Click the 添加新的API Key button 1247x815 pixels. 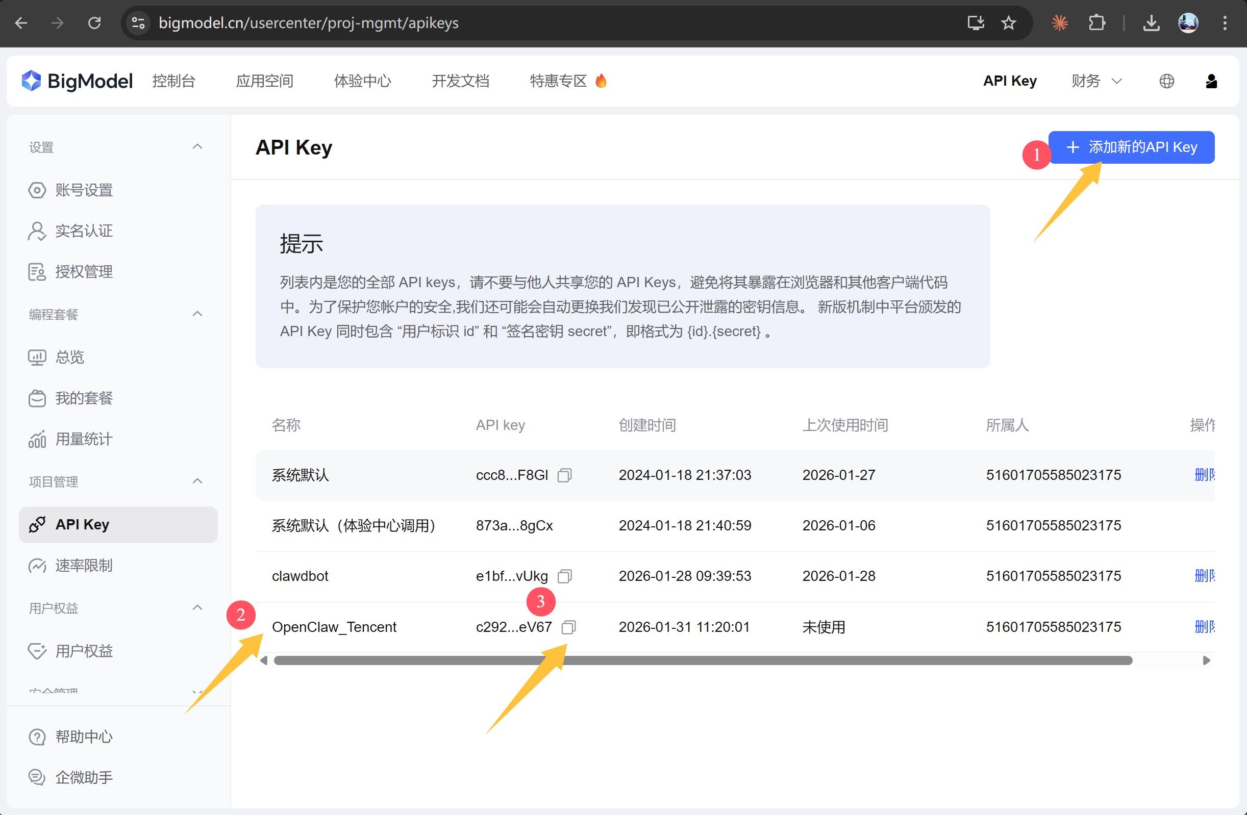pos(1131,147)
